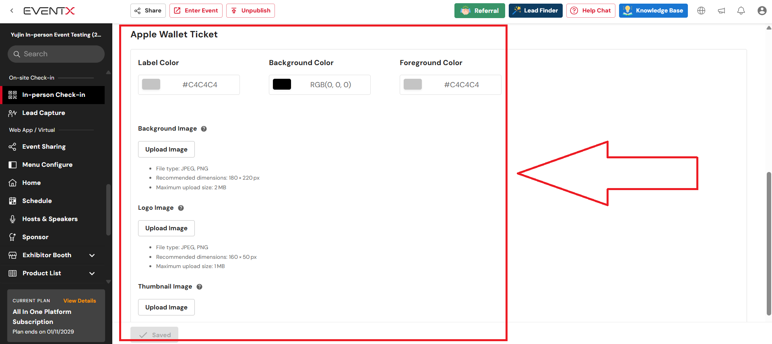Open View Details of current plan
This screenshot has width=772, height=344.
coord(80,301)
